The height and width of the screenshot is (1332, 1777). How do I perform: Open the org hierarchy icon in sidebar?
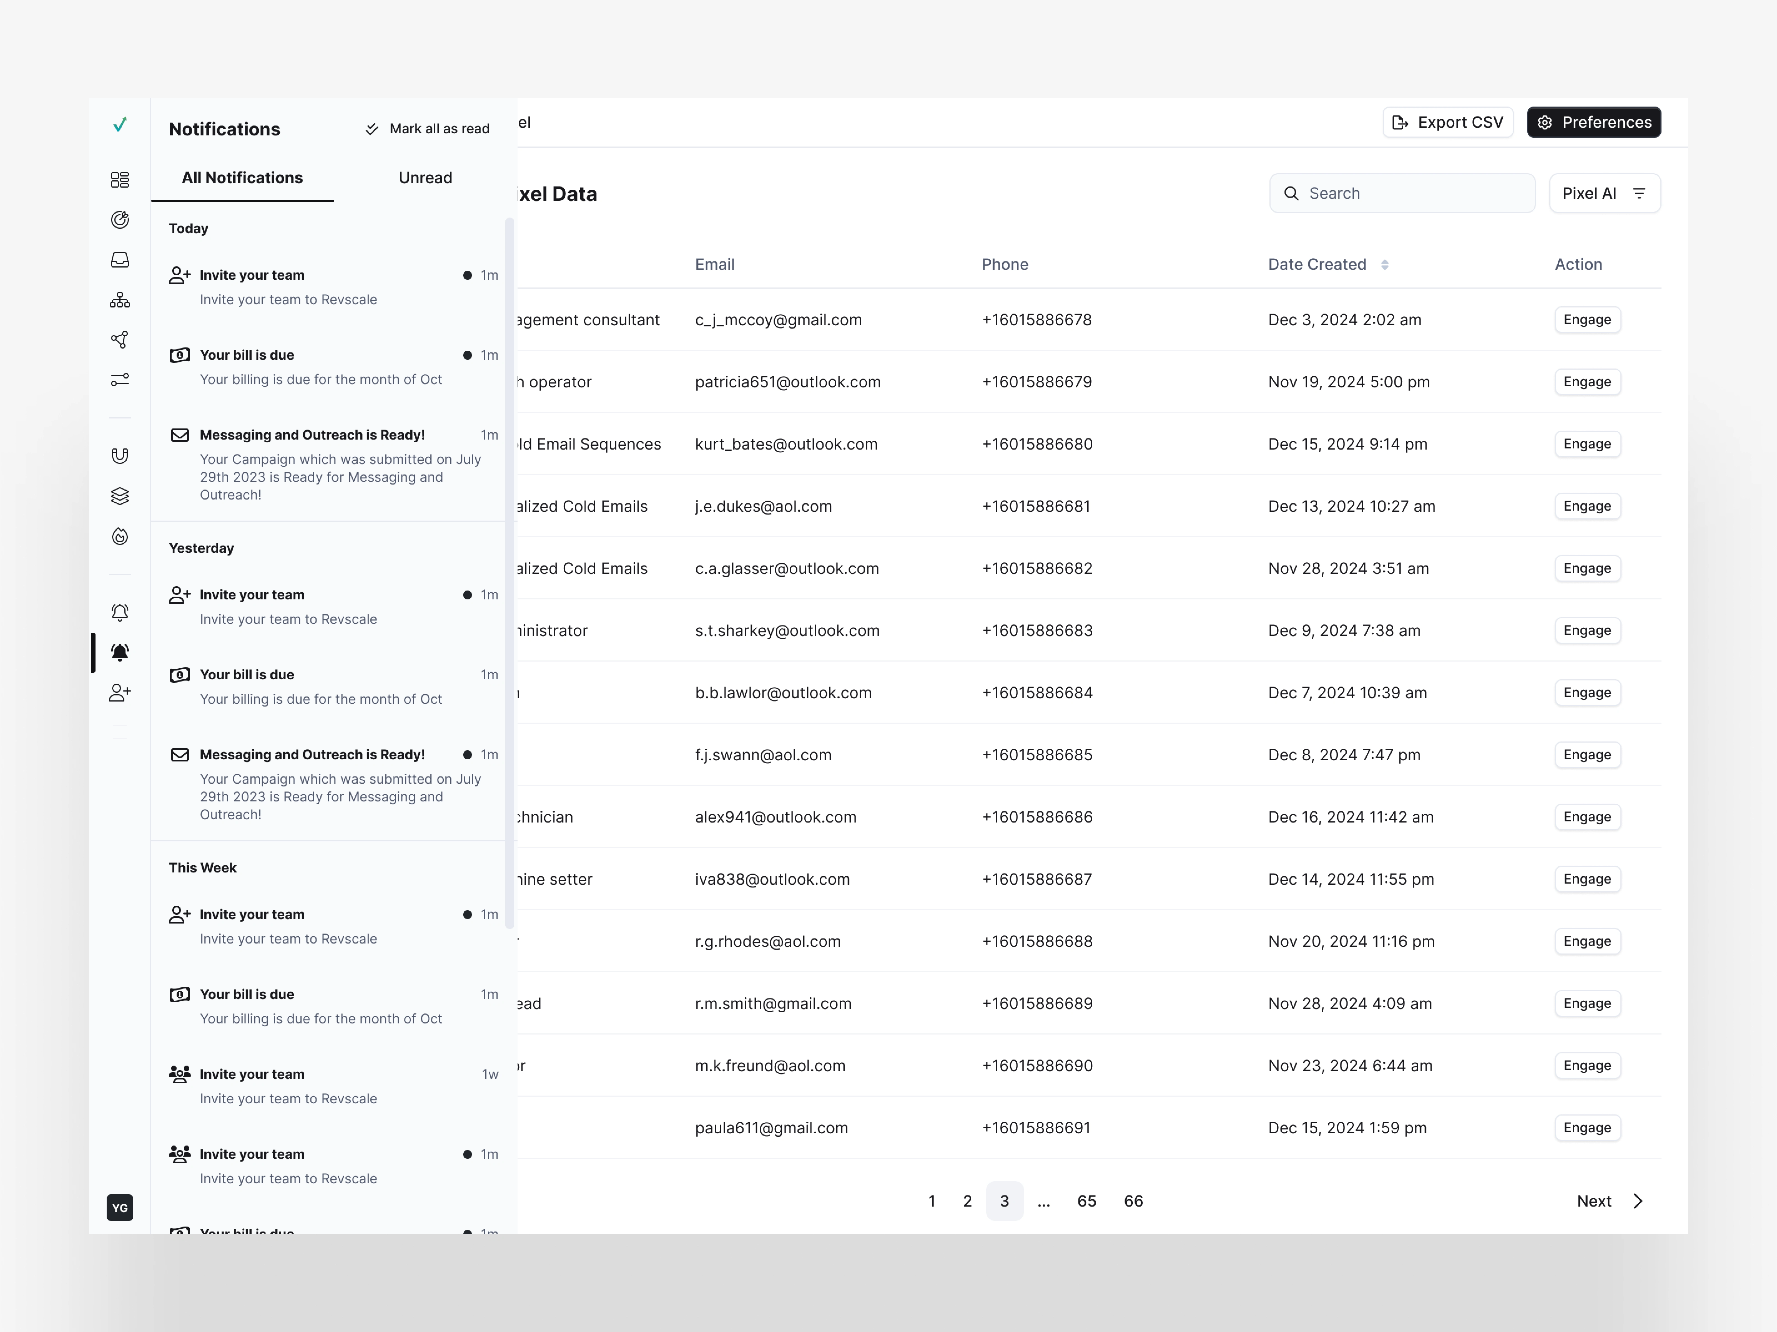(x=120, y=300)
